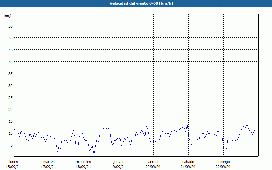Click the 25 value on the y-axis

(x=11, y=98)
